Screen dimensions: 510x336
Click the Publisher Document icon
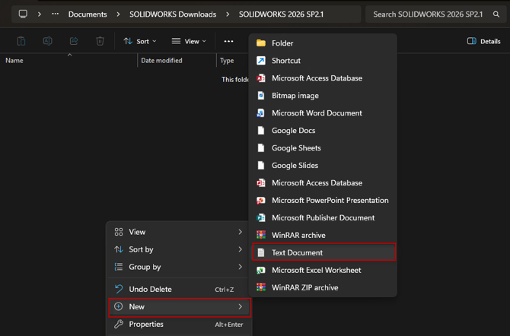point(261,217)
